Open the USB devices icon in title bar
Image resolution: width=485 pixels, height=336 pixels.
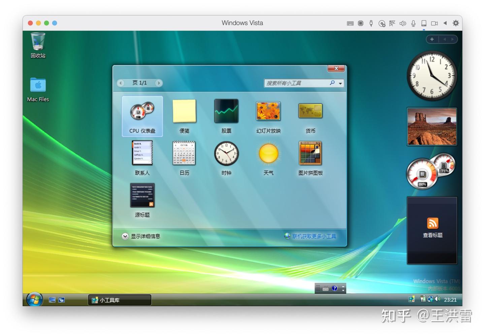point(371,23)
